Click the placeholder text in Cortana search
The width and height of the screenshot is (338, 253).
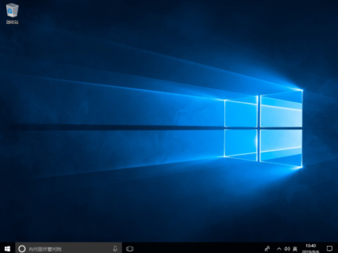click(45, 249)
